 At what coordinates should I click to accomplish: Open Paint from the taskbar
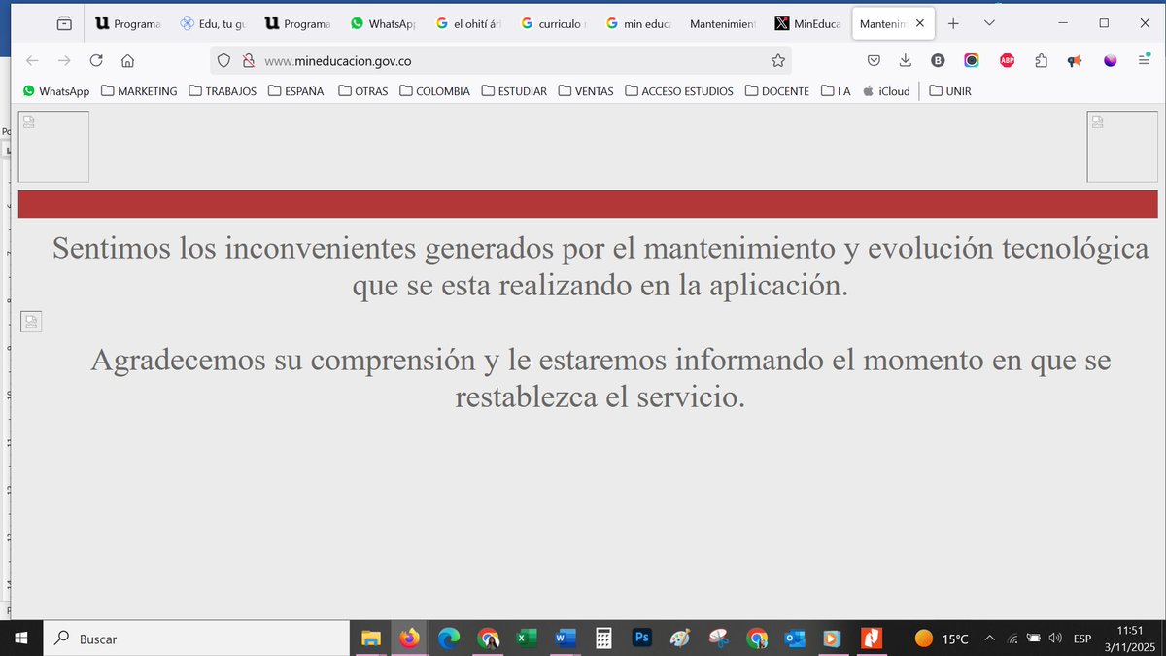680,639
